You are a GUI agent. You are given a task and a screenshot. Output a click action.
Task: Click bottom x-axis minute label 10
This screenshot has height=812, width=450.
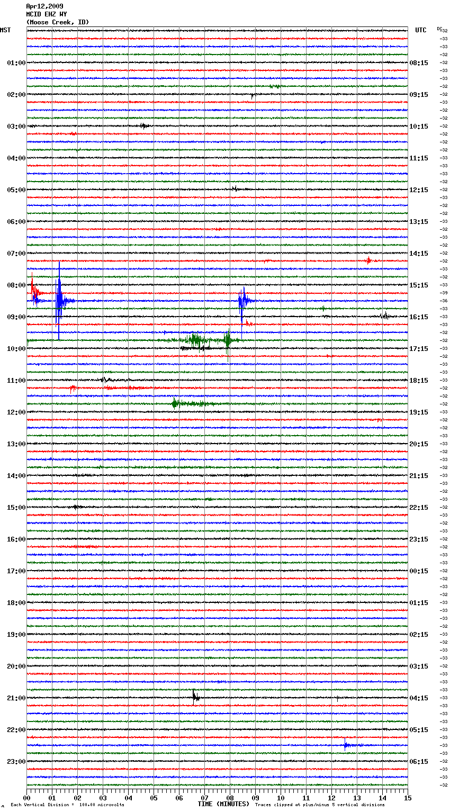click(281, 798)
